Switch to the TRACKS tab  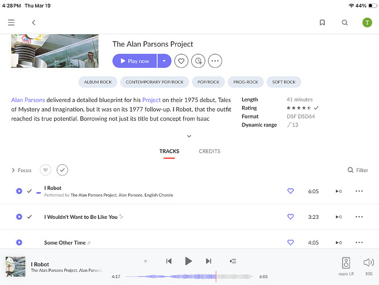(x=169, y=152)
